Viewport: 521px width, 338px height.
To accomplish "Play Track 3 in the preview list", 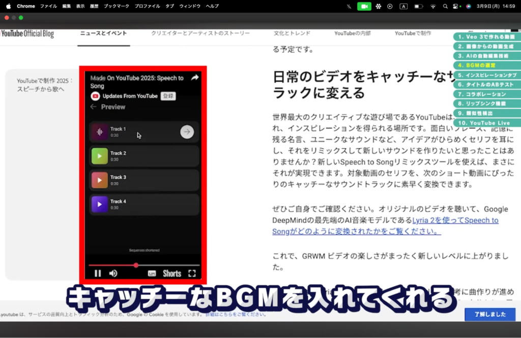I will pos(100,180).
